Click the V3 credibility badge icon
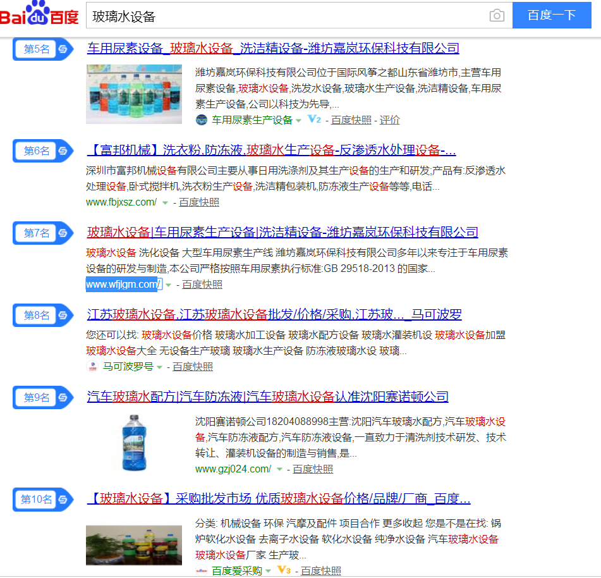 [x=284, y=570]
